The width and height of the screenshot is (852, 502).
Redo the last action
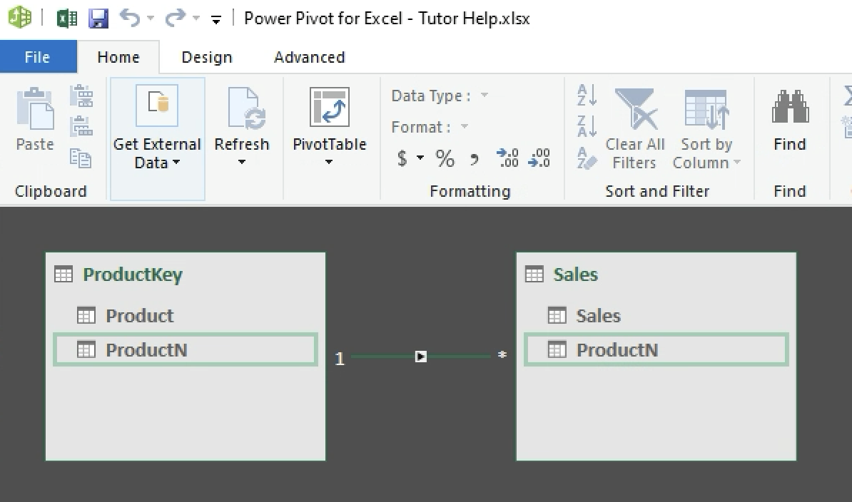point(176,18)
